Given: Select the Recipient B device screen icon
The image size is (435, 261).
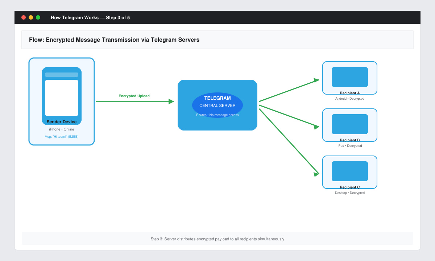Looking at the screenshot, I should pyautogui.click(x=350, y=124).
